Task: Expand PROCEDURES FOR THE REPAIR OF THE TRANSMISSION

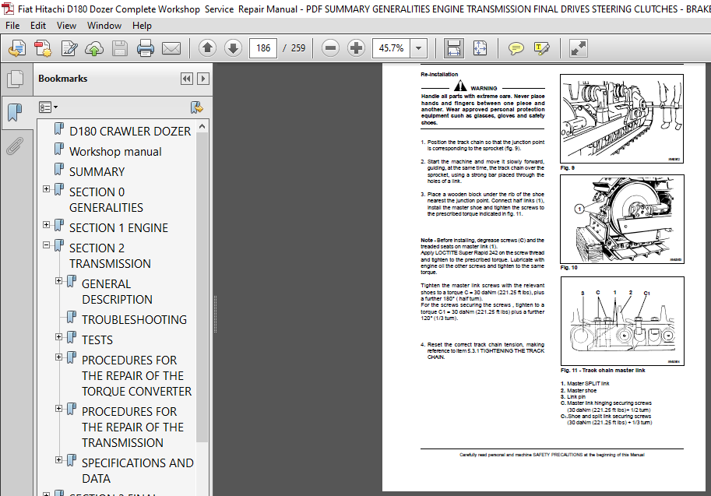Action: (58, 408)
